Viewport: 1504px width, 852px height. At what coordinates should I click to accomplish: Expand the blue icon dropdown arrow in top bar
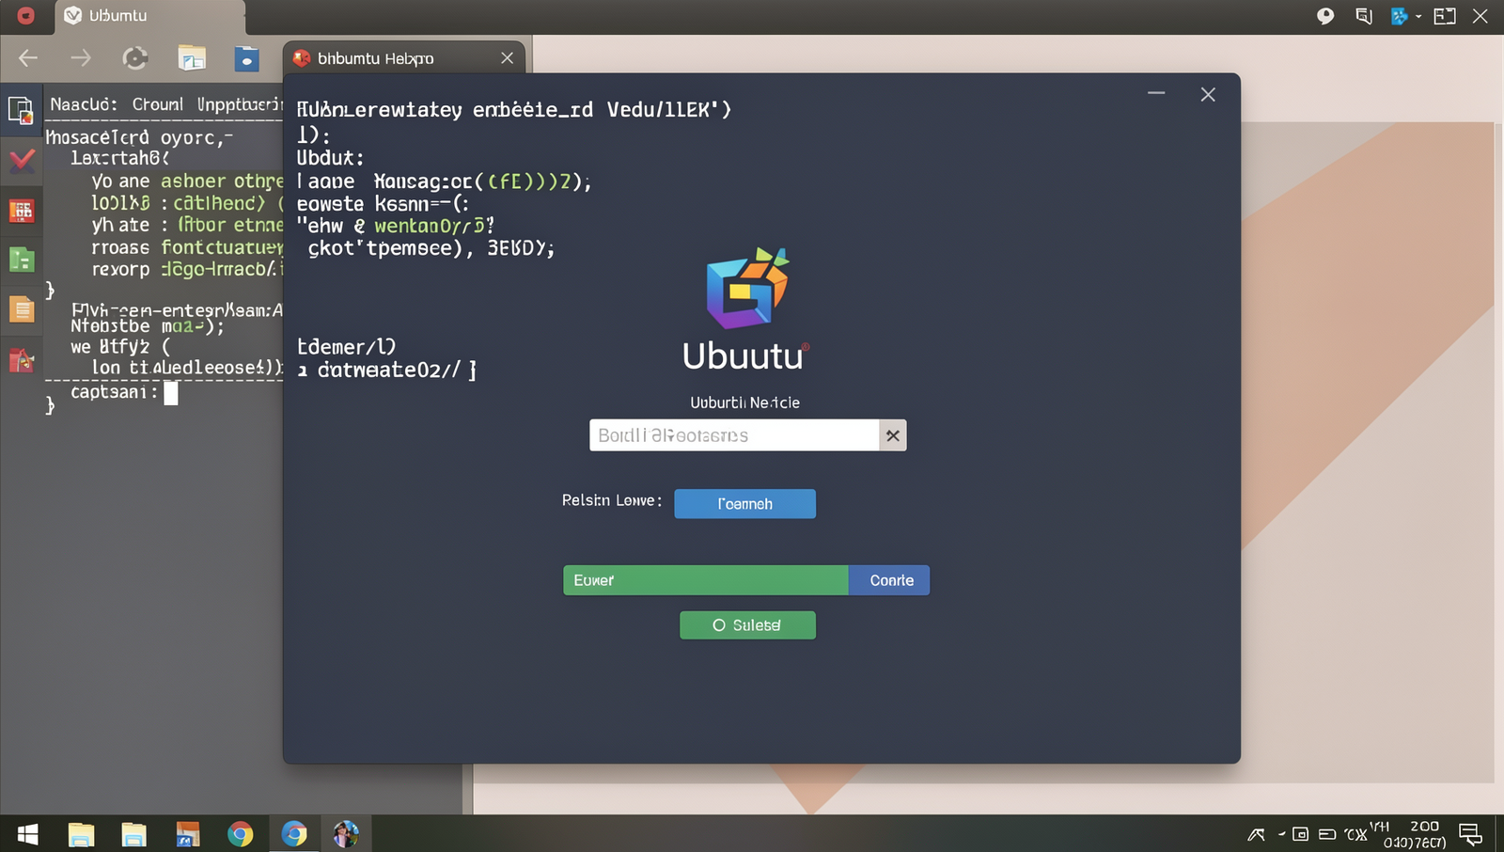[1418, 16]
